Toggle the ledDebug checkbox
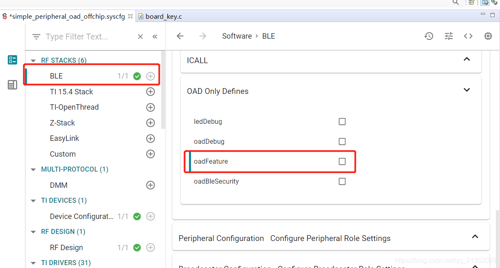The image size is (500, 268). [x=342, y=122]
